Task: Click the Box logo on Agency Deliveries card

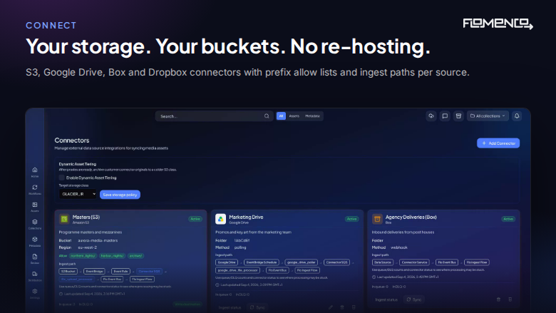Action: coord(377,219)
